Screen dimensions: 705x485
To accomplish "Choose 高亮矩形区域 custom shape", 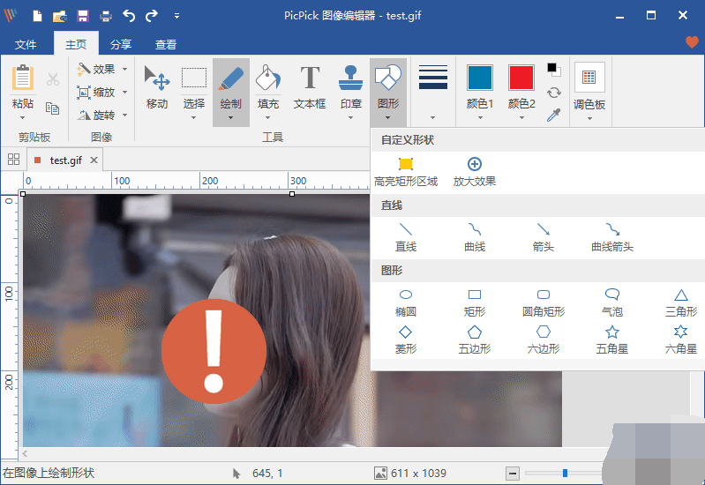I will (x=406, y=172).
